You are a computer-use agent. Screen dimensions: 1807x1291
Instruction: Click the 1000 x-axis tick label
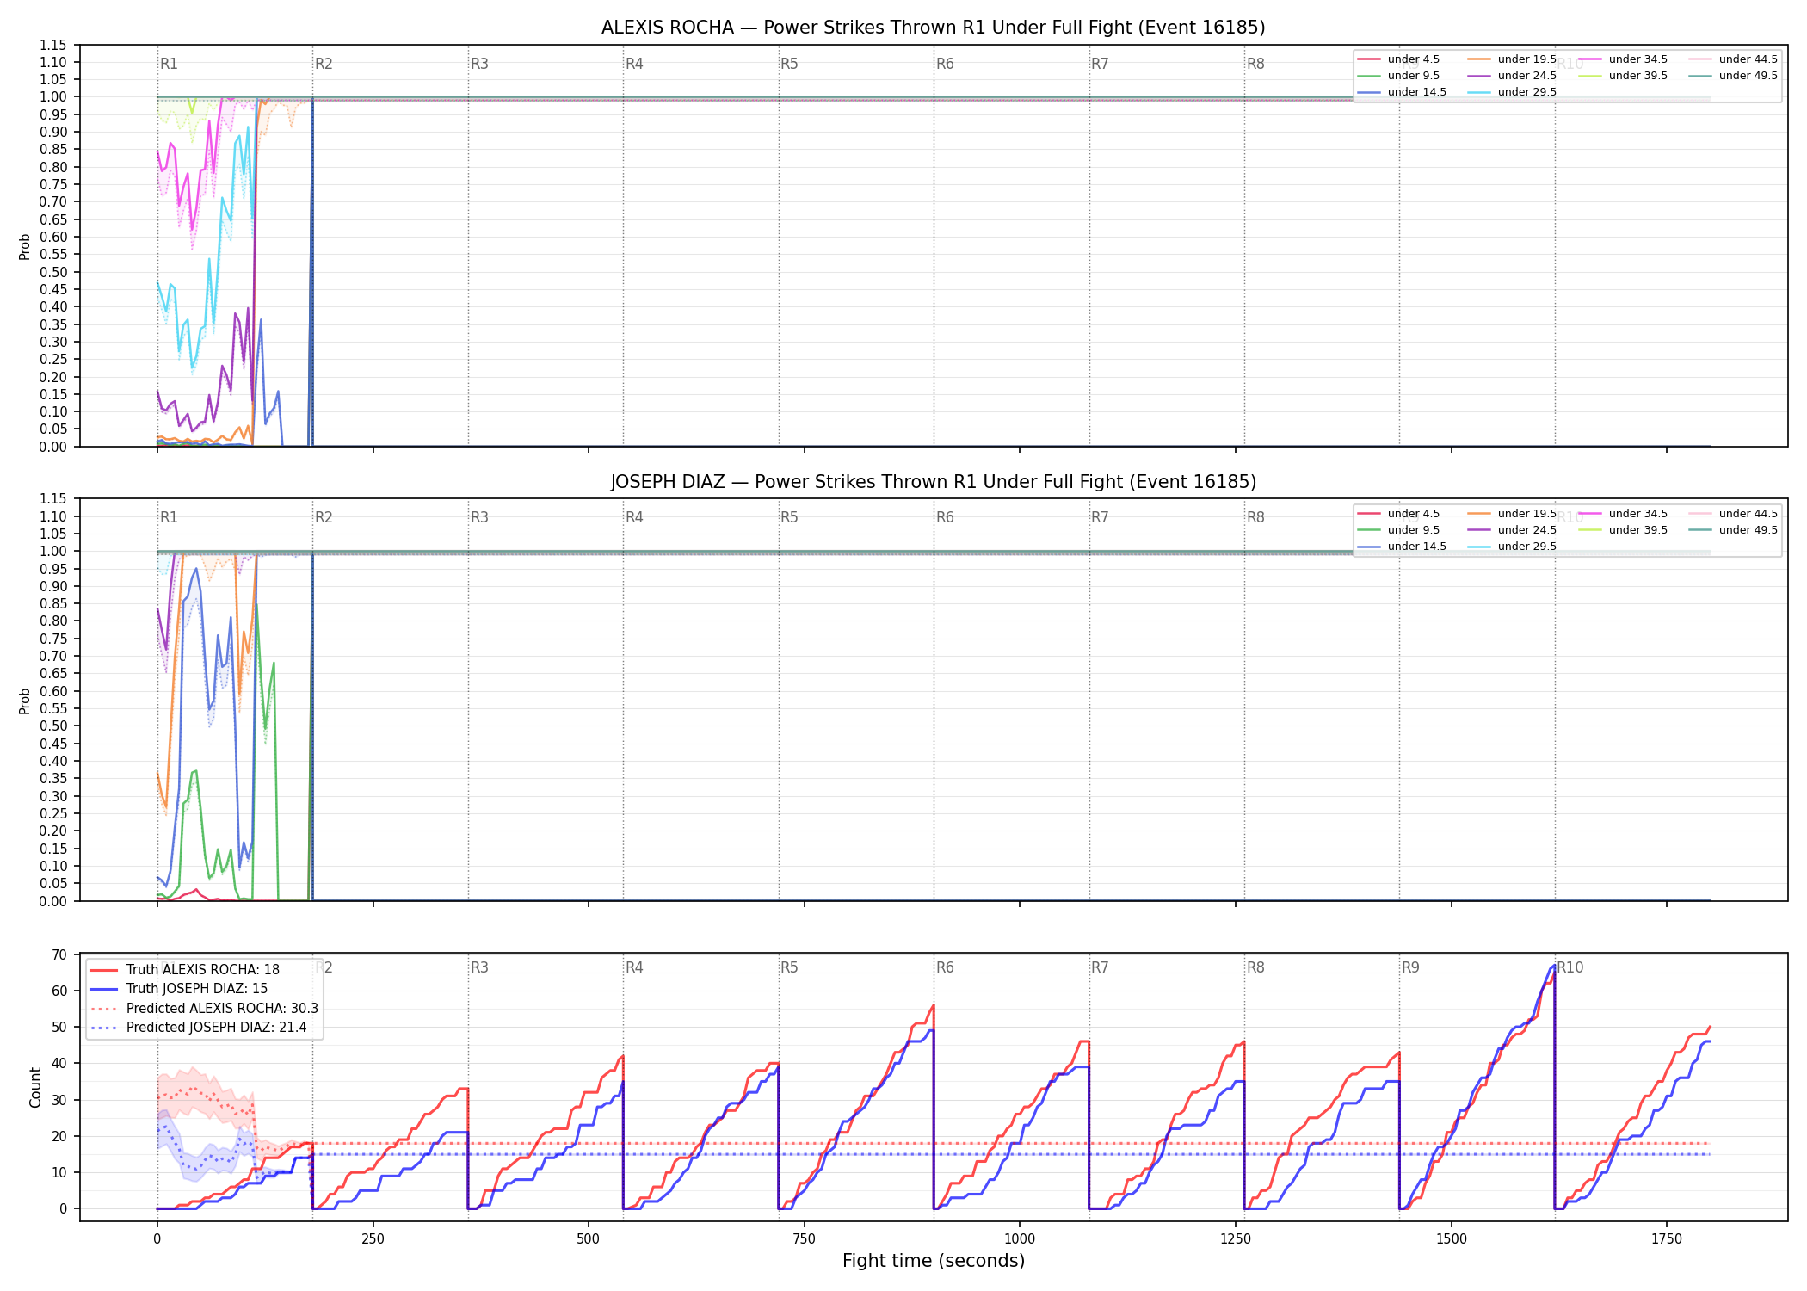pyautogui.click(x=1020, y=1239)
